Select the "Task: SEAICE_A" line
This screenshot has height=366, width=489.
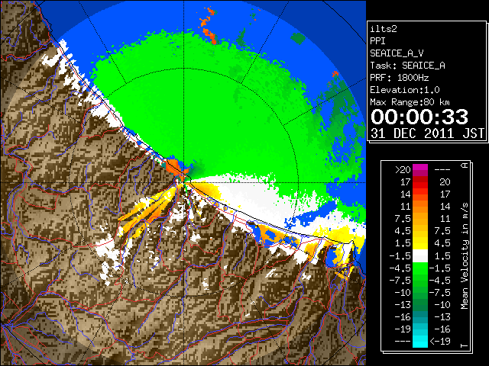407,66
